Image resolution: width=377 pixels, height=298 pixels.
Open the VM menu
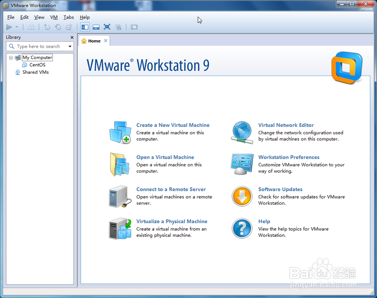54,17
